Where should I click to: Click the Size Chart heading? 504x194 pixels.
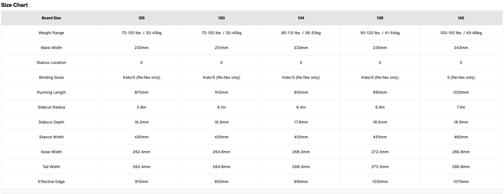point(14,5)
